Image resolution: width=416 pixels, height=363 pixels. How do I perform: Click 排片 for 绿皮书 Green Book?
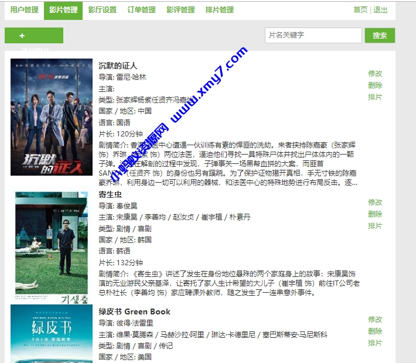tap(375, 343)
